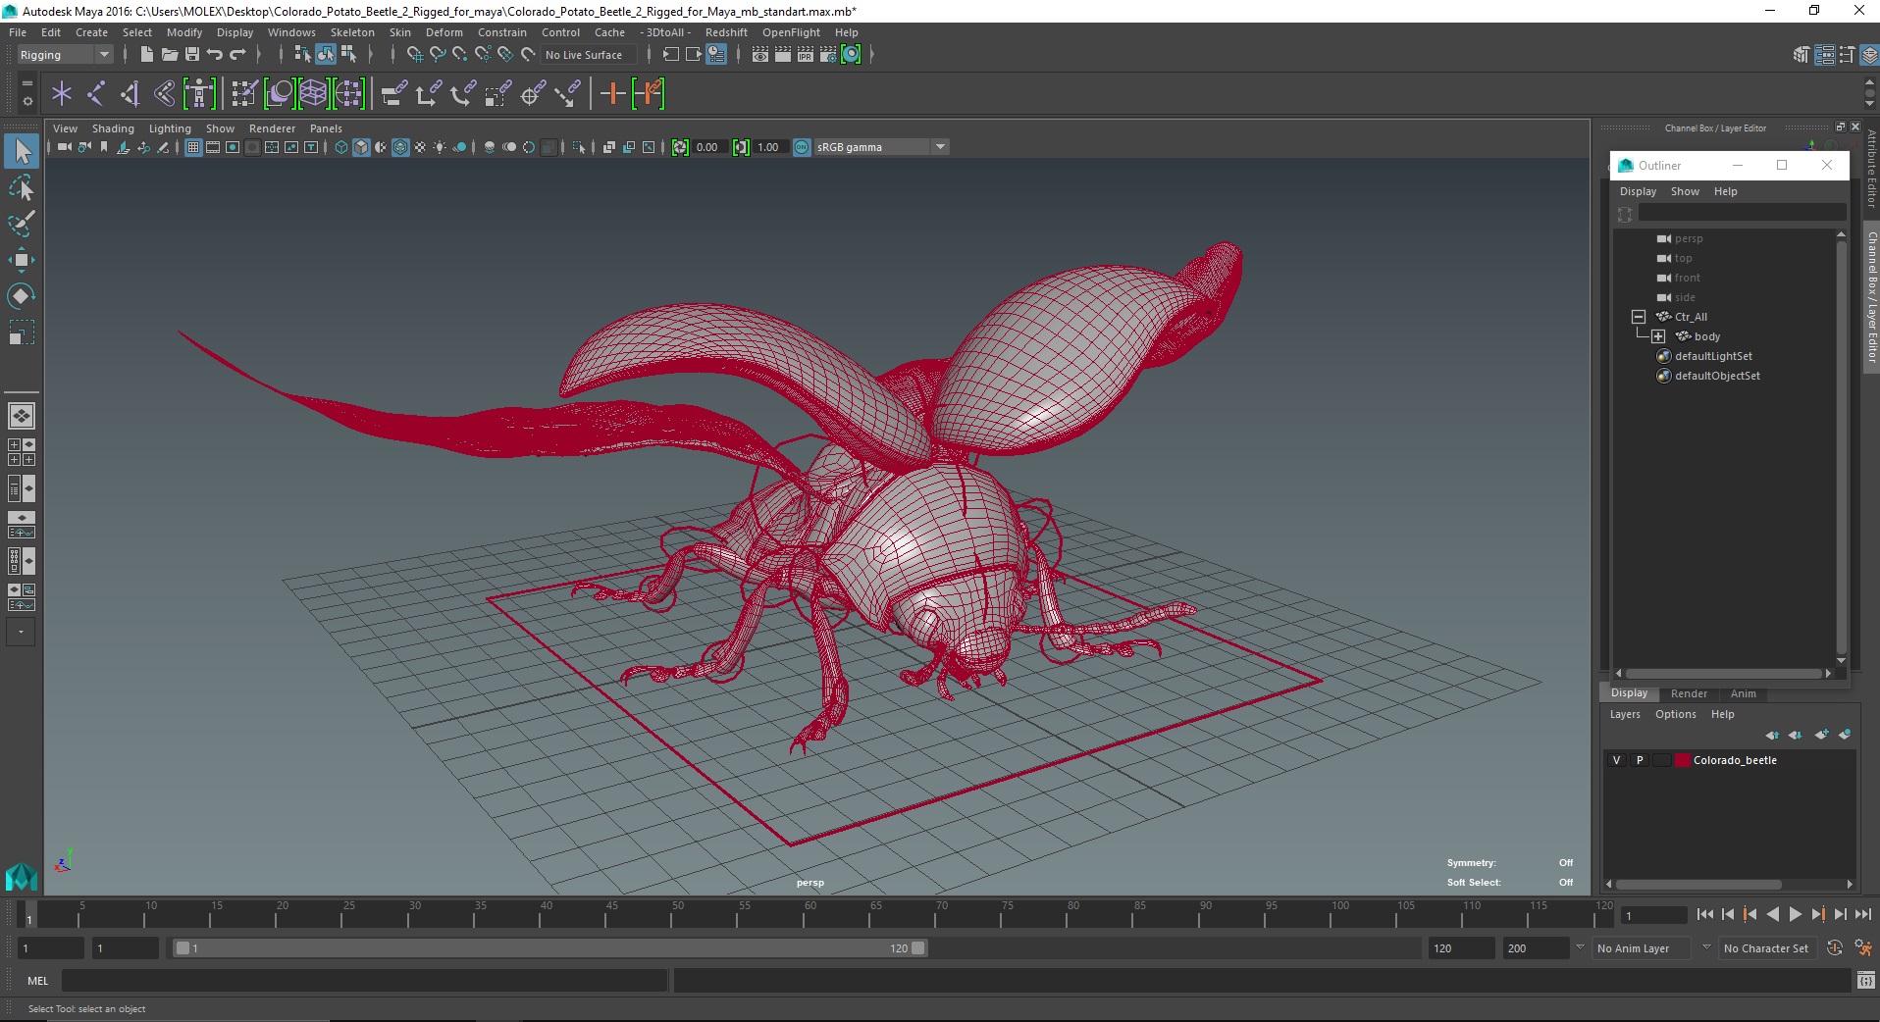Toggle viewport grid display icon

(193, 147)
